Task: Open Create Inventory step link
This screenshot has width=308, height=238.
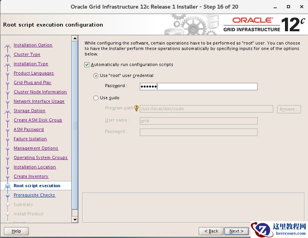Action: (31, 176)
